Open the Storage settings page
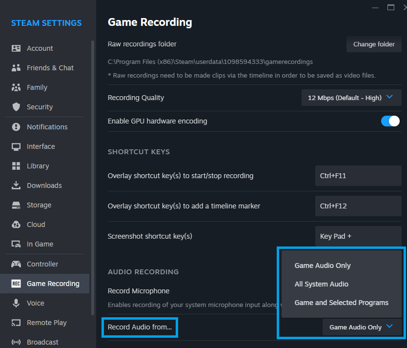This screenshot has width=407, height=348. [x=44, y=205]
